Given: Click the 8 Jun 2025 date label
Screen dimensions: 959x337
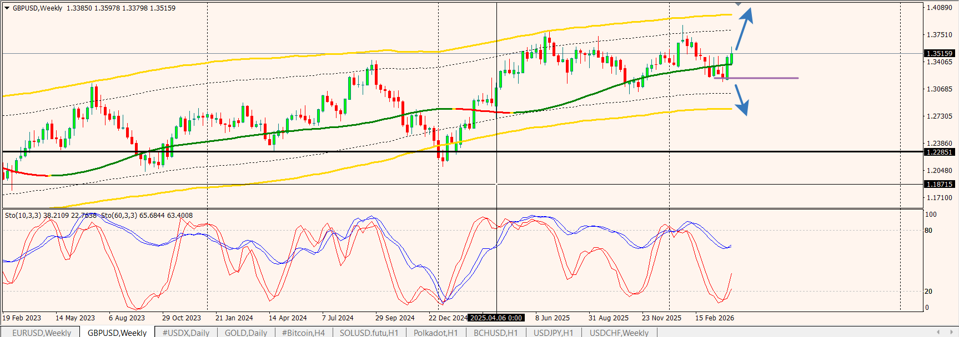Looking at the screenshot, I should (x=553, y=318).
